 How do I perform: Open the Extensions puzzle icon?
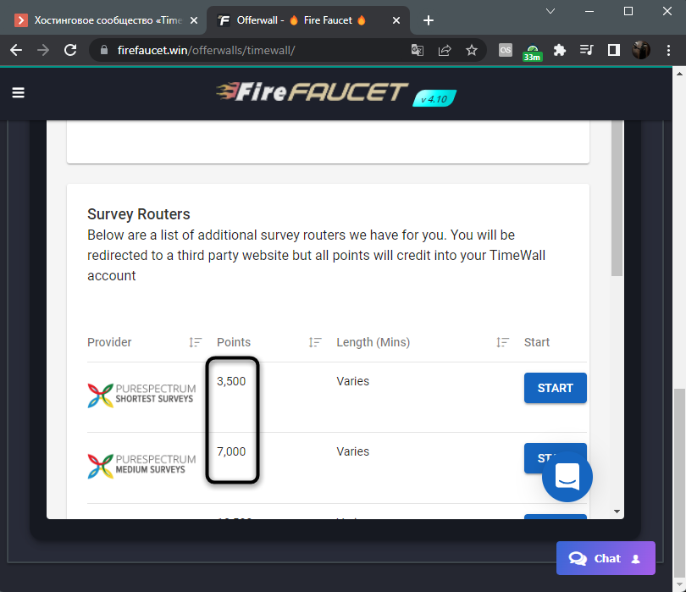coord(559,50)
